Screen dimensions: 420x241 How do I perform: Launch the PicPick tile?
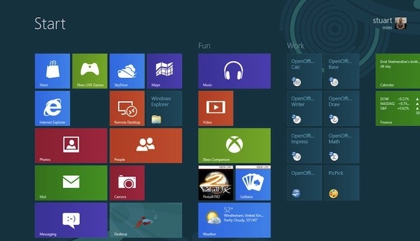(x=342, y=183)
